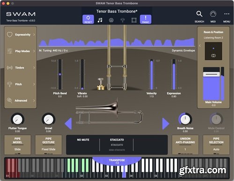Expand the Pitch section chevron
Screen dimensions: 234x181
[34, 84]
